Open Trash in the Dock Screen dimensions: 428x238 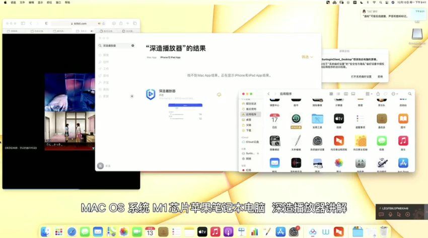pyautogui.click(x=384, y=231)
